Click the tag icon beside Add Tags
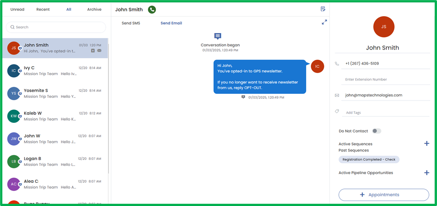The image size is (437, 206). pos(337,111)
